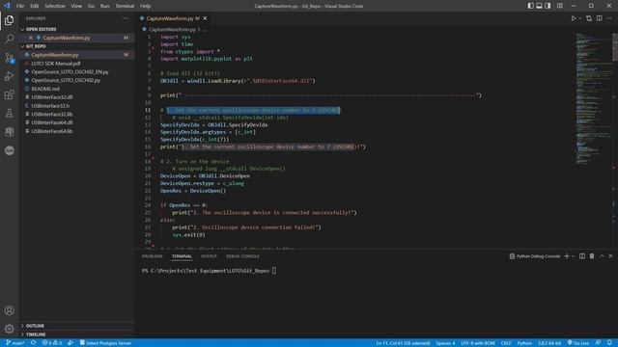Create a new terminal with plus icon
Screen dimensions: 618x347
(x=567, y=256)
